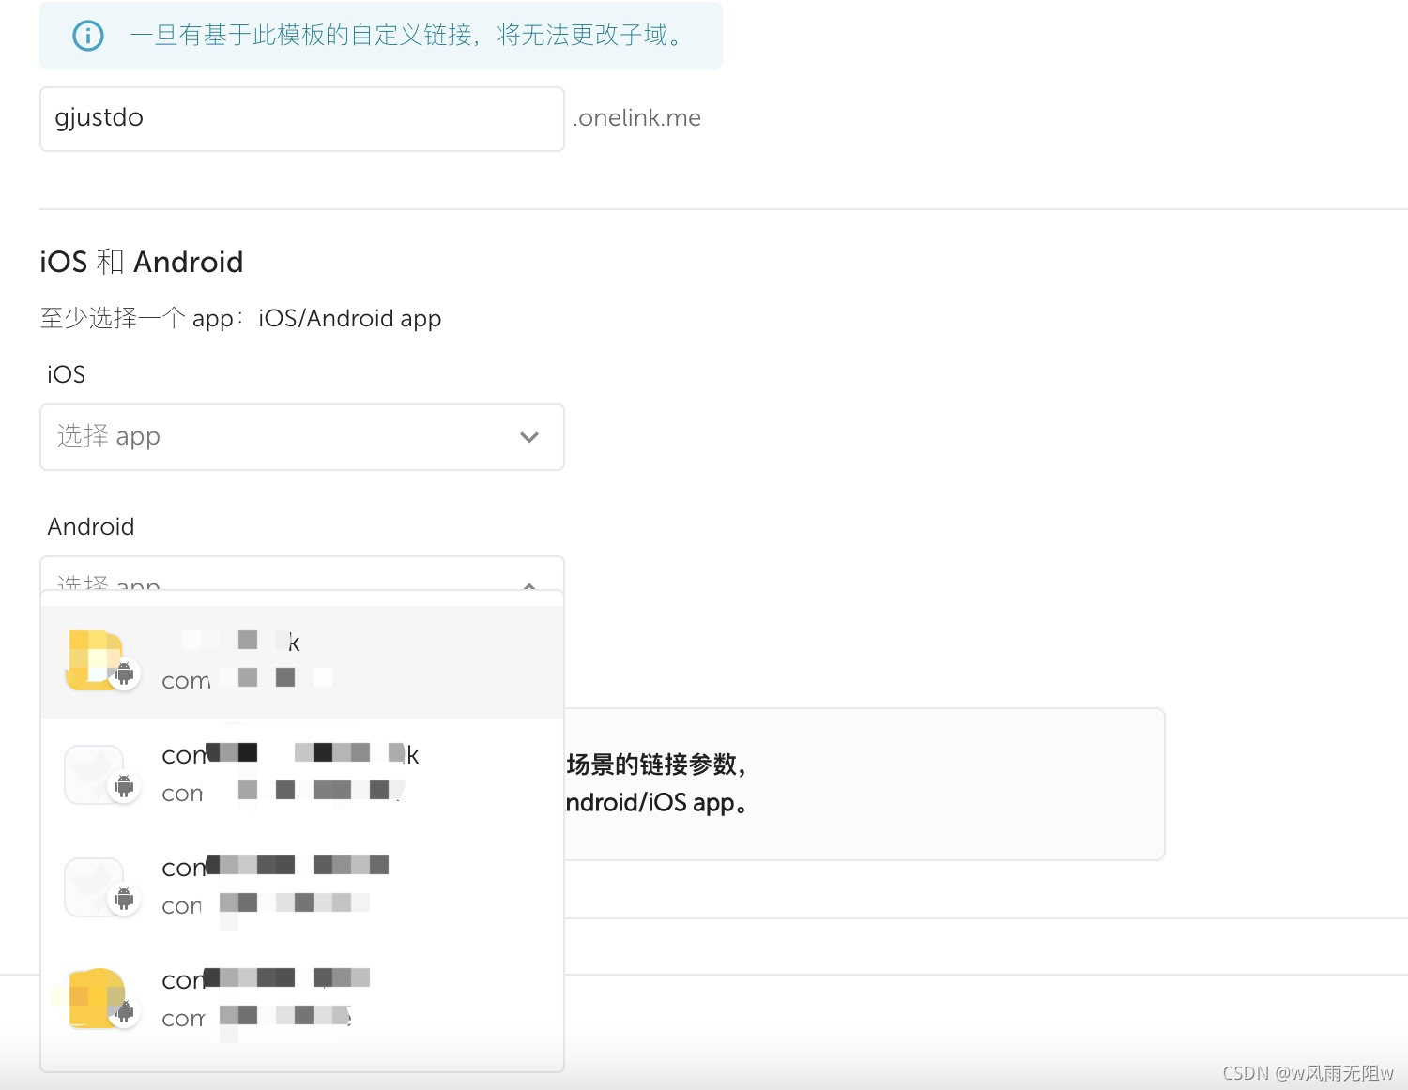Click the placeholder app icon in second option

(x=94, y=775)
